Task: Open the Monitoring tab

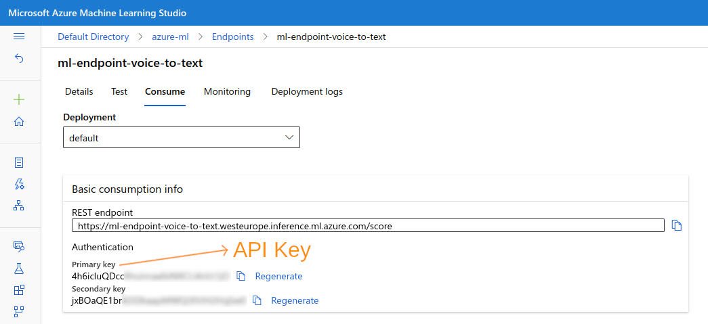Action: [x=227, y=91]
